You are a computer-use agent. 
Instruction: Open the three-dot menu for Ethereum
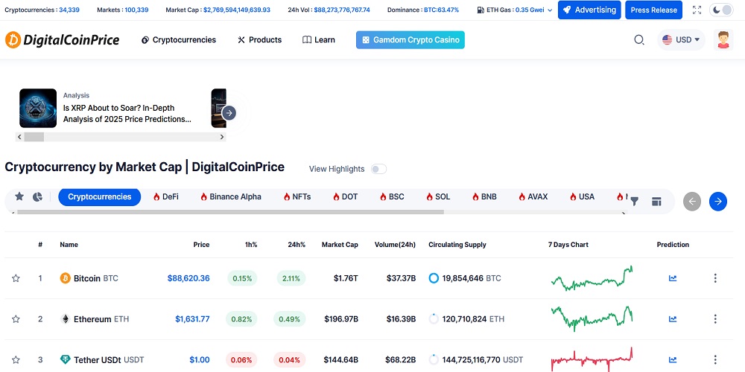(x=715, y=319)
